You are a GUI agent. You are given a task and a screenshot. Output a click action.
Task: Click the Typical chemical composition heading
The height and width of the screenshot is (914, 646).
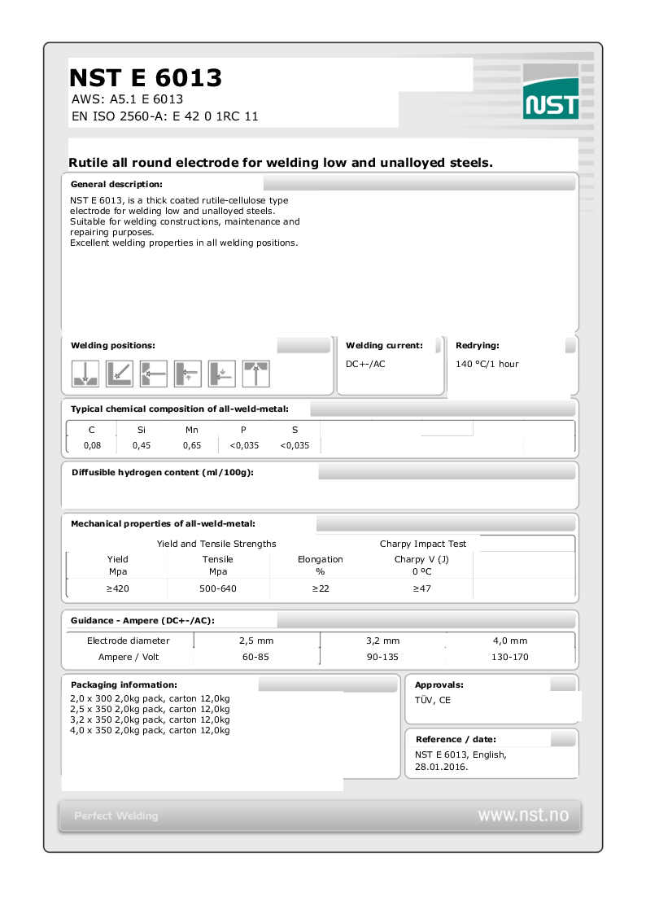[180, 409]
